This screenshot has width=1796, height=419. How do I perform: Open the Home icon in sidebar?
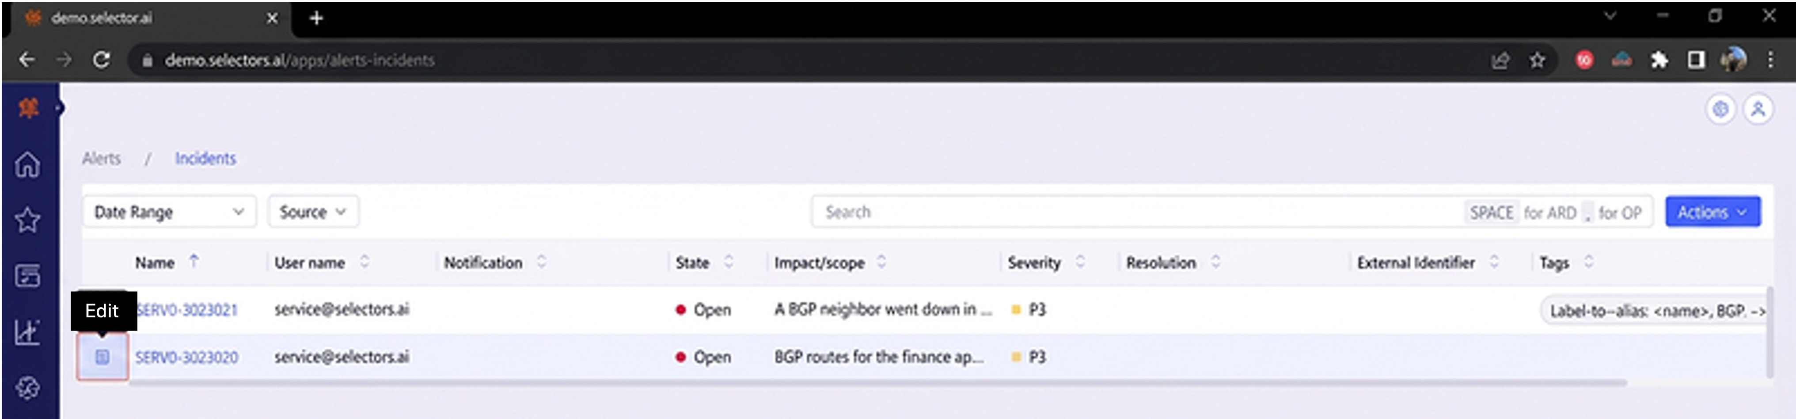[x=28, y=165]
